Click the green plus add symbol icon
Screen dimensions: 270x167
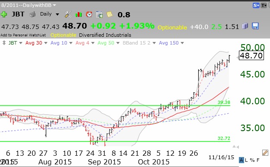pos(4,14)
